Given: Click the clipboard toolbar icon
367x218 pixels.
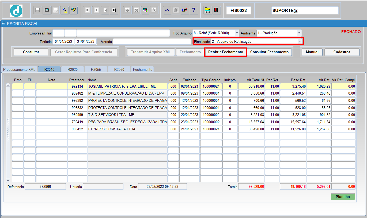Looking at the screenshot, I should tap(176, 10).
